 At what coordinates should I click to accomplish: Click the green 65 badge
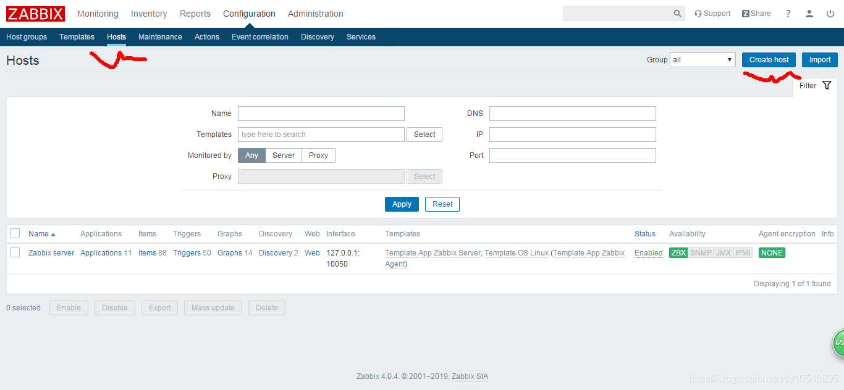[x=838, y=342]
